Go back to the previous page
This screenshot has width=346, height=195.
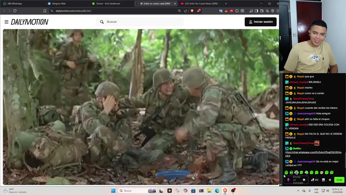point(4,11)
